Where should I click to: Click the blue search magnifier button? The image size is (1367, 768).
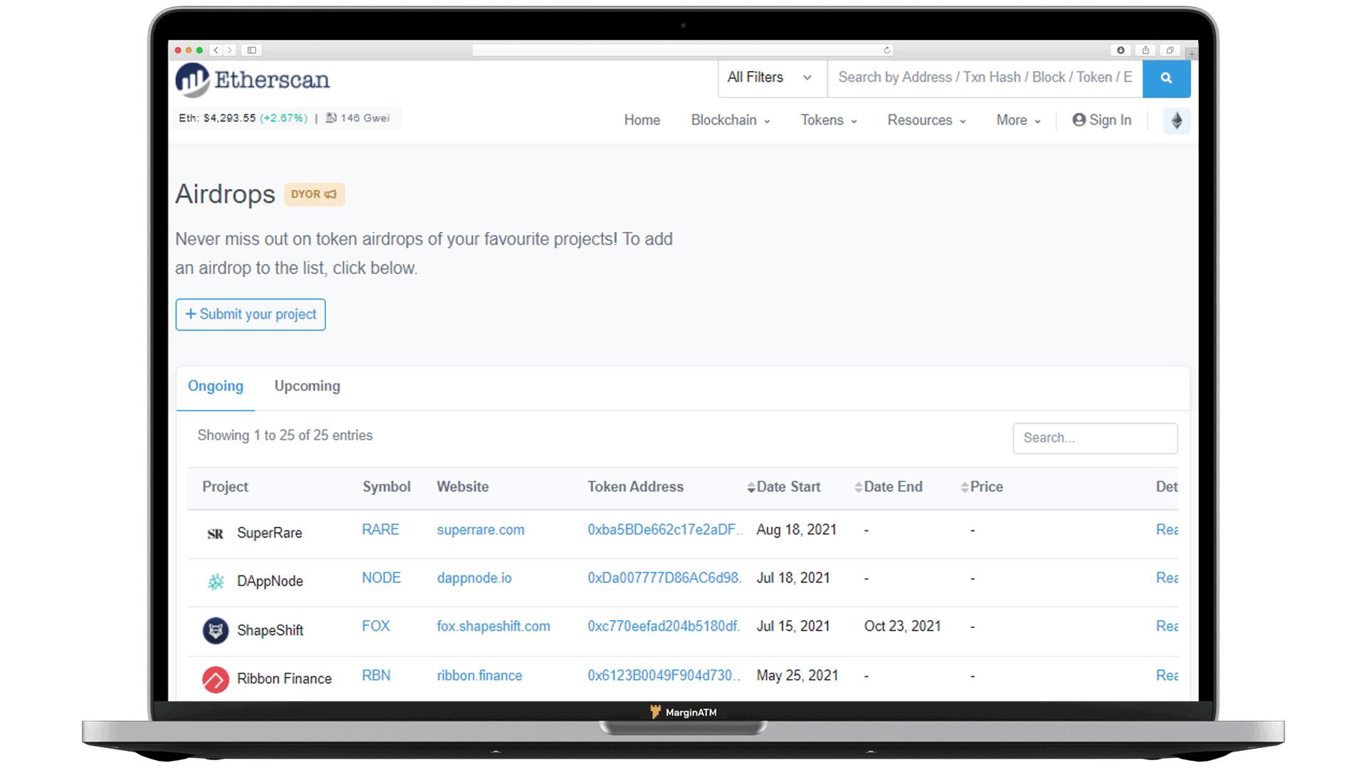(1166, 78)
